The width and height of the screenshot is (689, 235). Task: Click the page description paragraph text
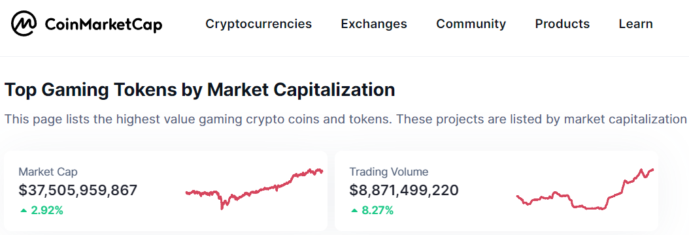[345, 119]
